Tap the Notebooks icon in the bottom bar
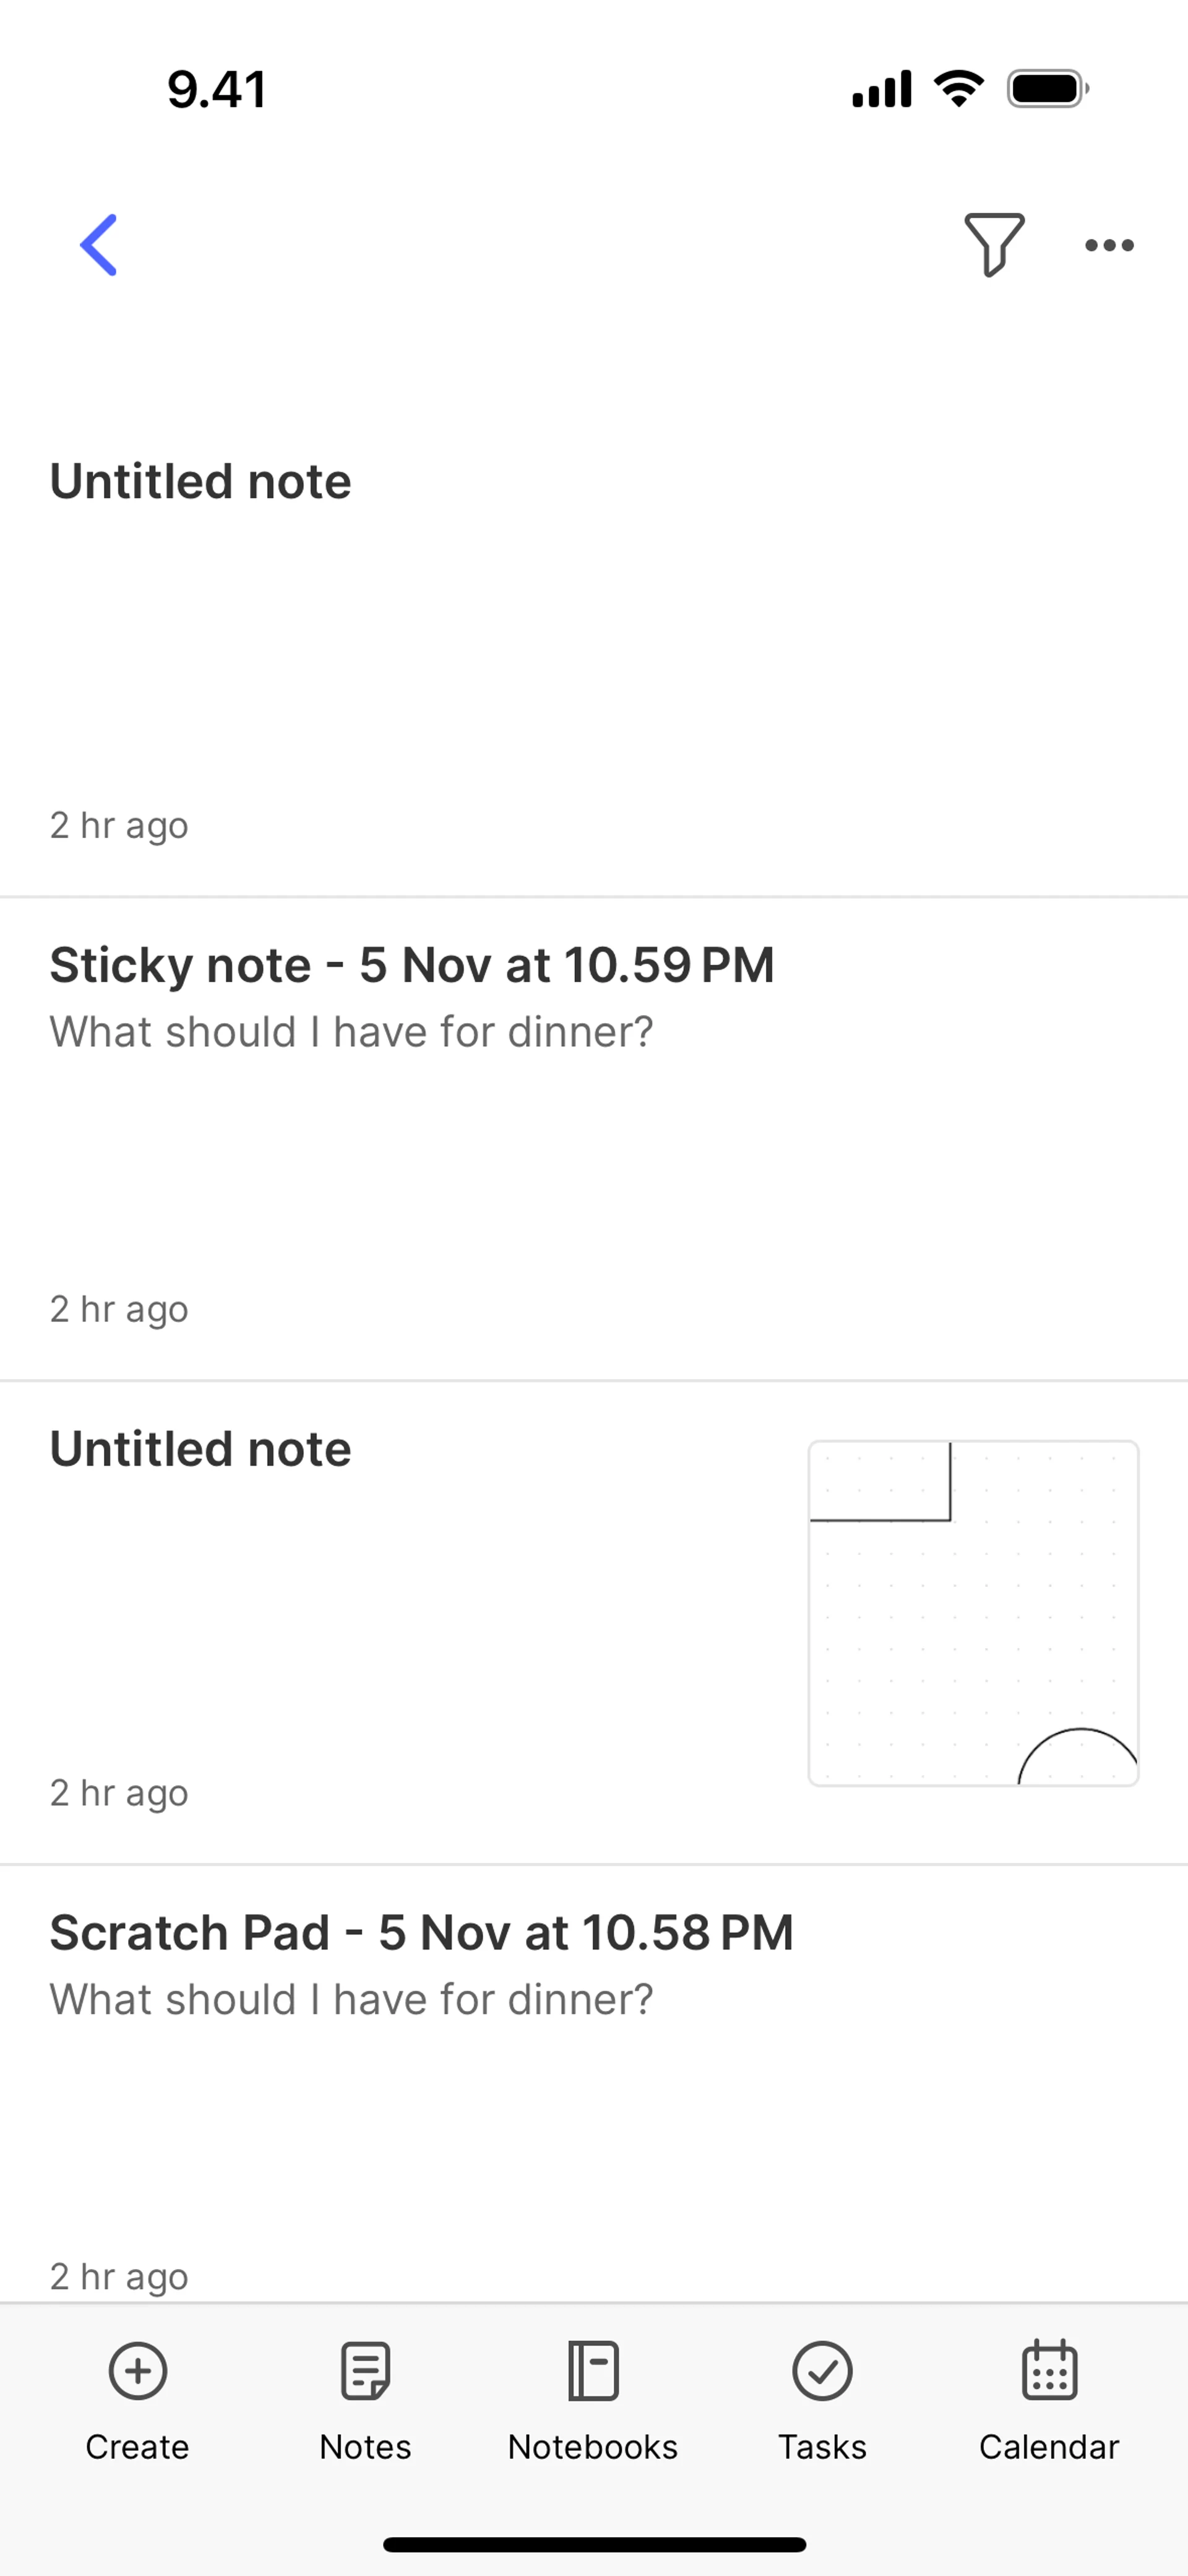Screen dimensions: 1188x2576 click(593, 2370)
